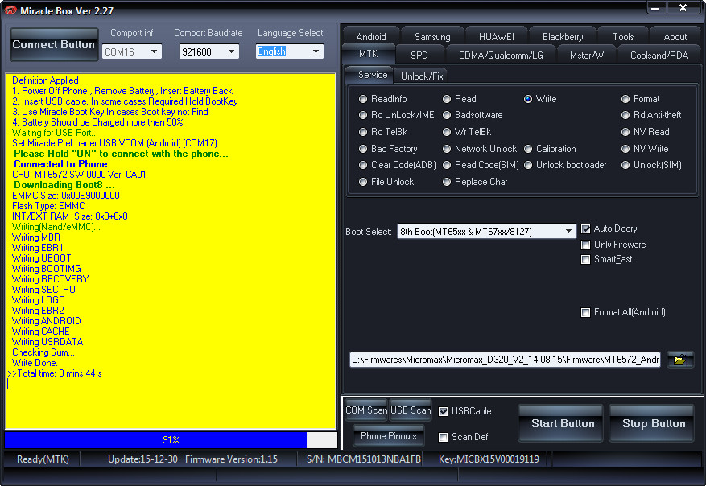The width and height of the screenshot is (706, 486).
Task: Click the 91% progress bar
Action: pyautogui.click(x=171, y=439)
